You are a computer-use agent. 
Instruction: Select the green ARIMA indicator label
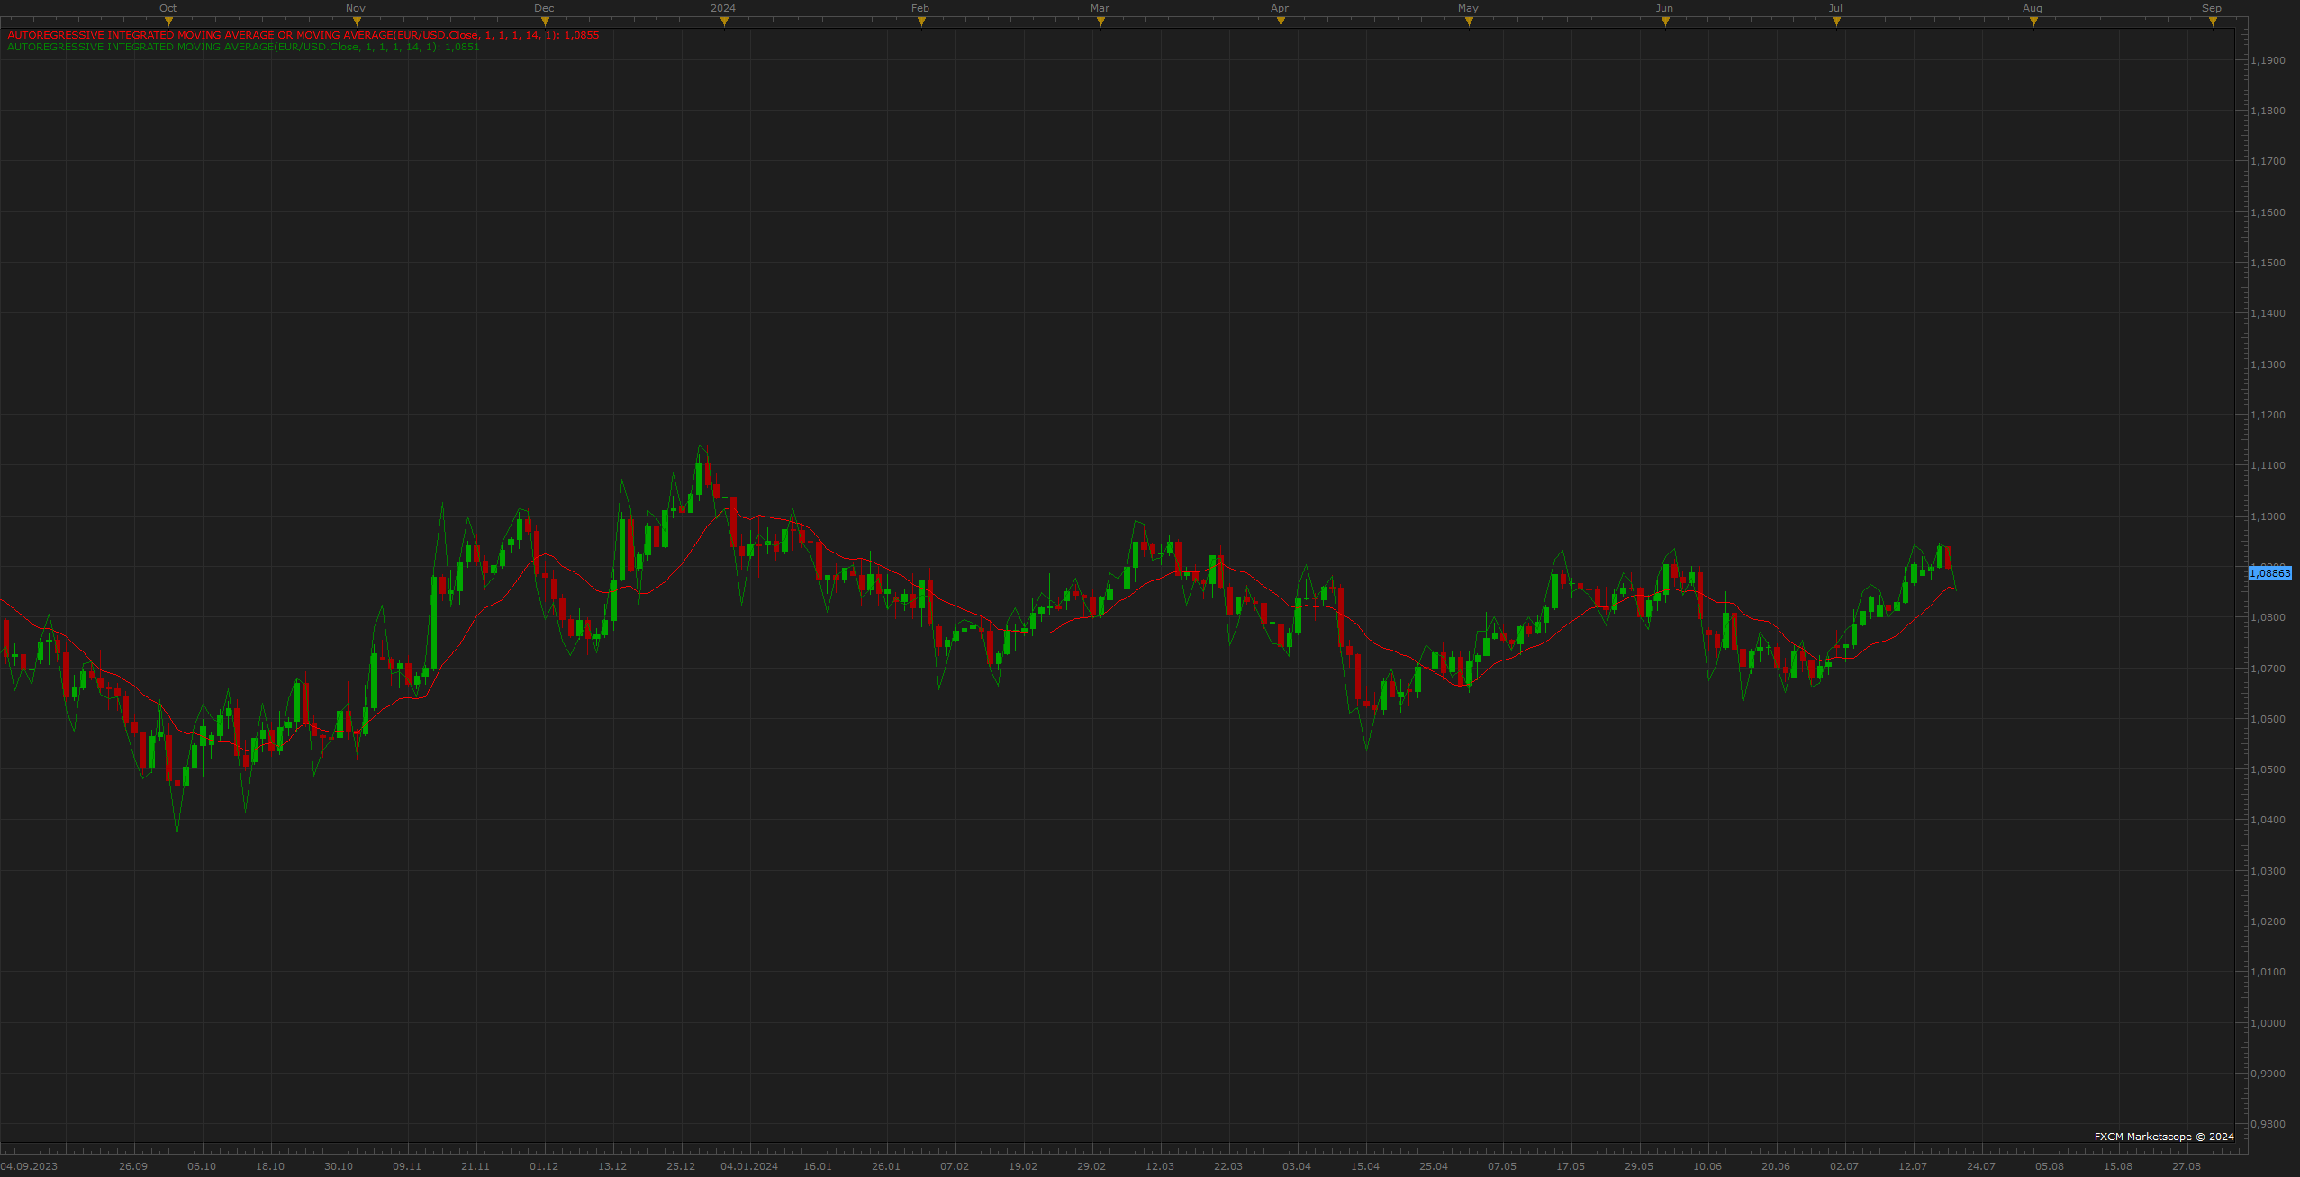point(243,47)
